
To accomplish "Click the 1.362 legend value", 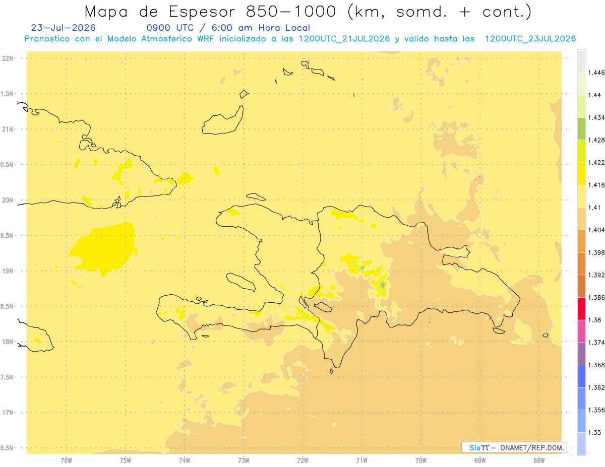I will pyautogui.click(x=596, y=387).
